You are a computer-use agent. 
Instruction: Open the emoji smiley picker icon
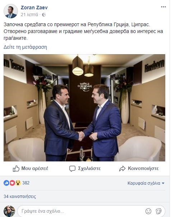pyautogui.click(x=148, y=211)
